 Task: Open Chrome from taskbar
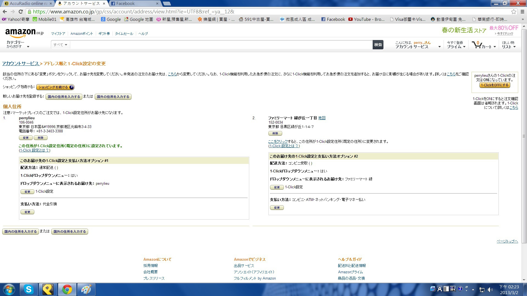point(67,289)
